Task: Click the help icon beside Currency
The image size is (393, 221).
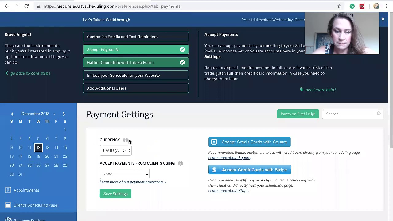Action: (125, 140)
